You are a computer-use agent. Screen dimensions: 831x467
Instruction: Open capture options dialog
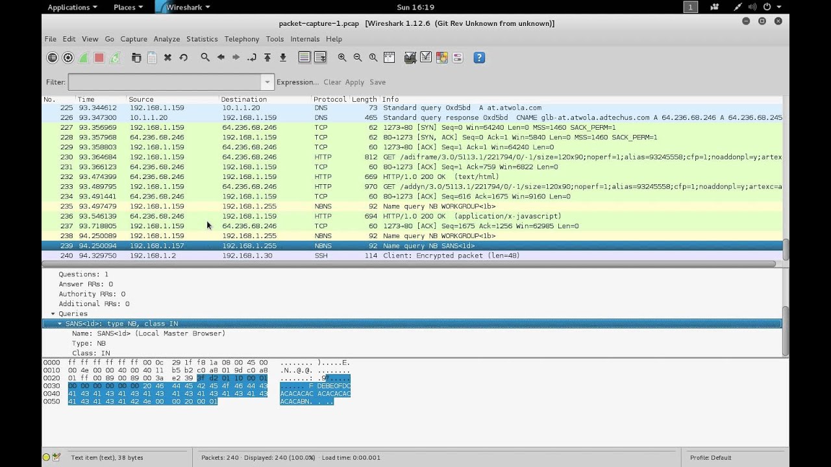[68, 58]
